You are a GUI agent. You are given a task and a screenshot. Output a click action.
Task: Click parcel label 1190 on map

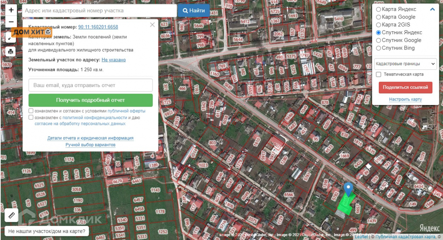point(78,201)
